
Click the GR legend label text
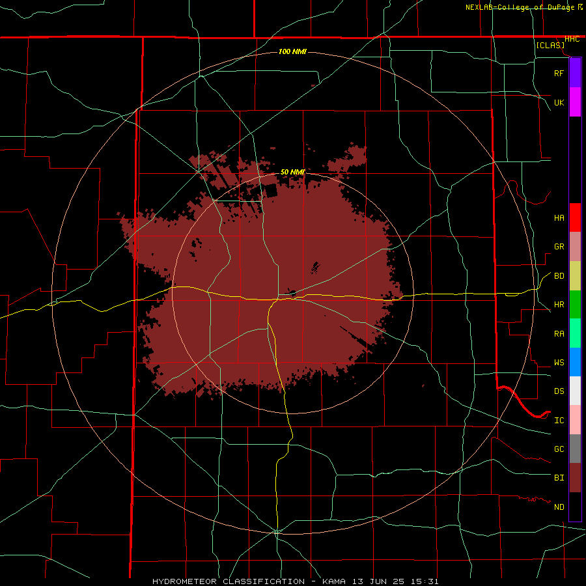click(x=559, y=247)
